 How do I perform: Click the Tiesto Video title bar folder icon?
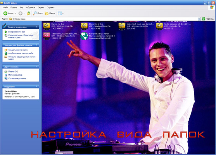[2, 3]
